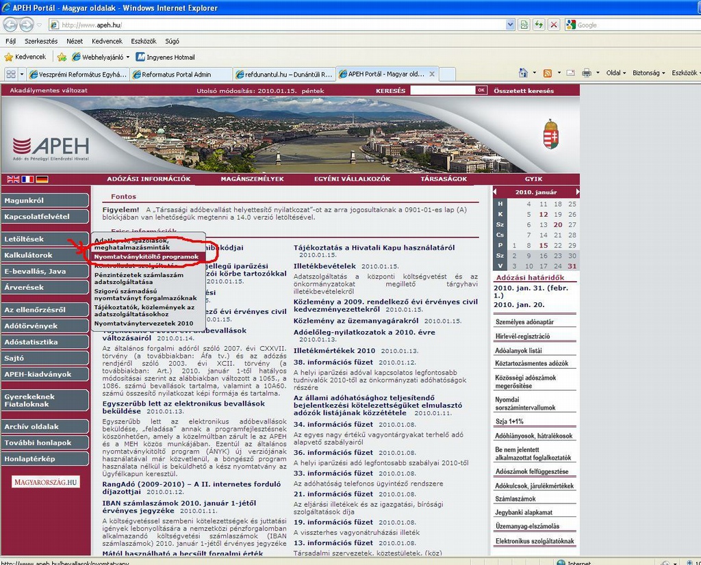Click the Honlaptérkép sidebar button
This screenshot has height=565, width=701.
44,459
